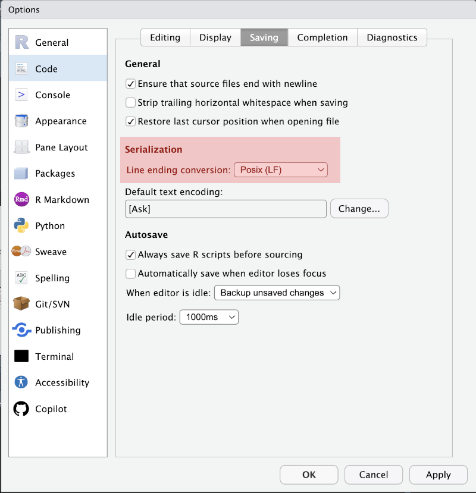The height and width of the screenshot is (493, 476).
Task: Click the Copilot GitHub icon
Action: coord(21,409)
